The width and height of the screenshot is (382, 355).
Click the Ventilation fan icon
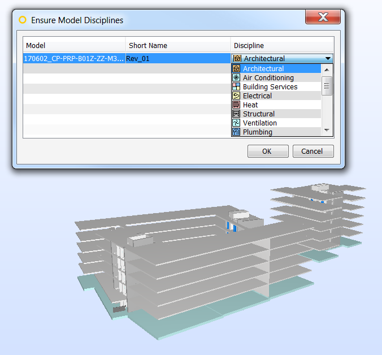pos(236,123)
